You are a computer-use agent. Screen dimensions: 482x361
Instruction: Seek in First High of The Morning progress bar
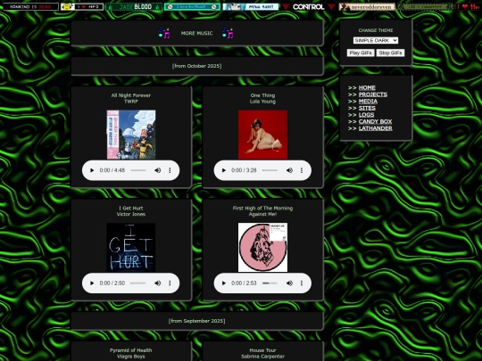click(x=270, y=283)
